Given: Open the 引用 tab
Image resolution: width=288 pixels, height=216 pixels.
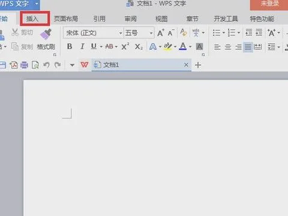Looking at the screenshot, I should coord(100,19).
